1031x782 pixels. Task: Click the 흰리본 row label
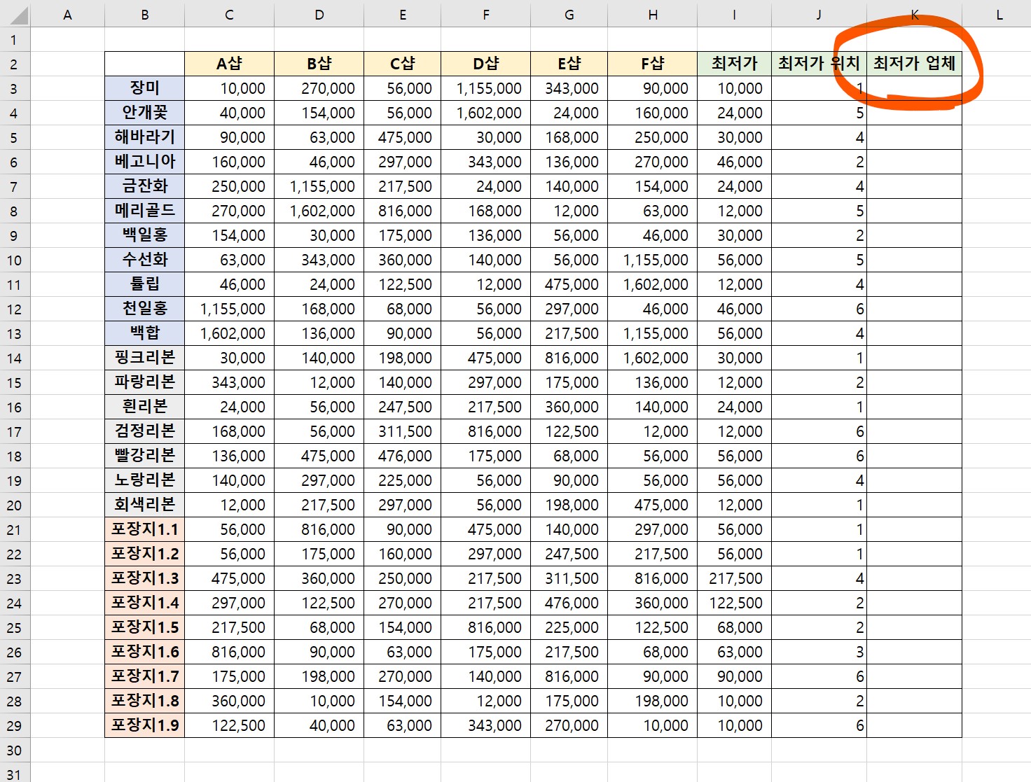(144, 407)
